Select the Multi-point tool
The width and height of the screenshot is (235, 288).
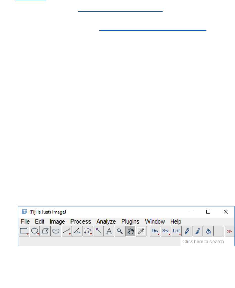point(88,231)
